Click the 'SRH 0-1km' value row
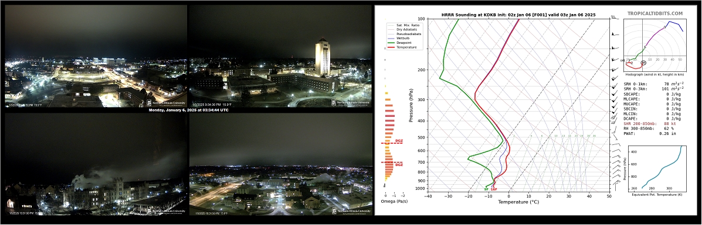Viewport: 702px width, 225px height. (x=654, y=84)
